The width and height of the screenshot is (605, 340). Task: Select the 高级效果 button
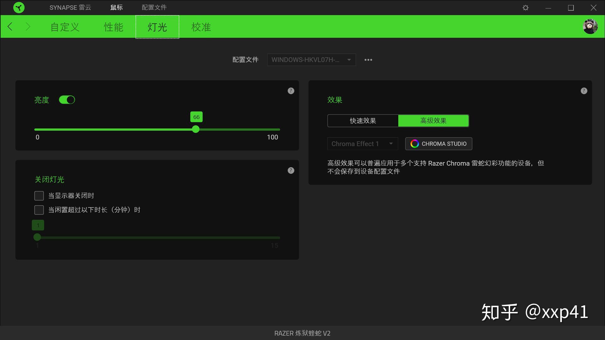[434, 121]
